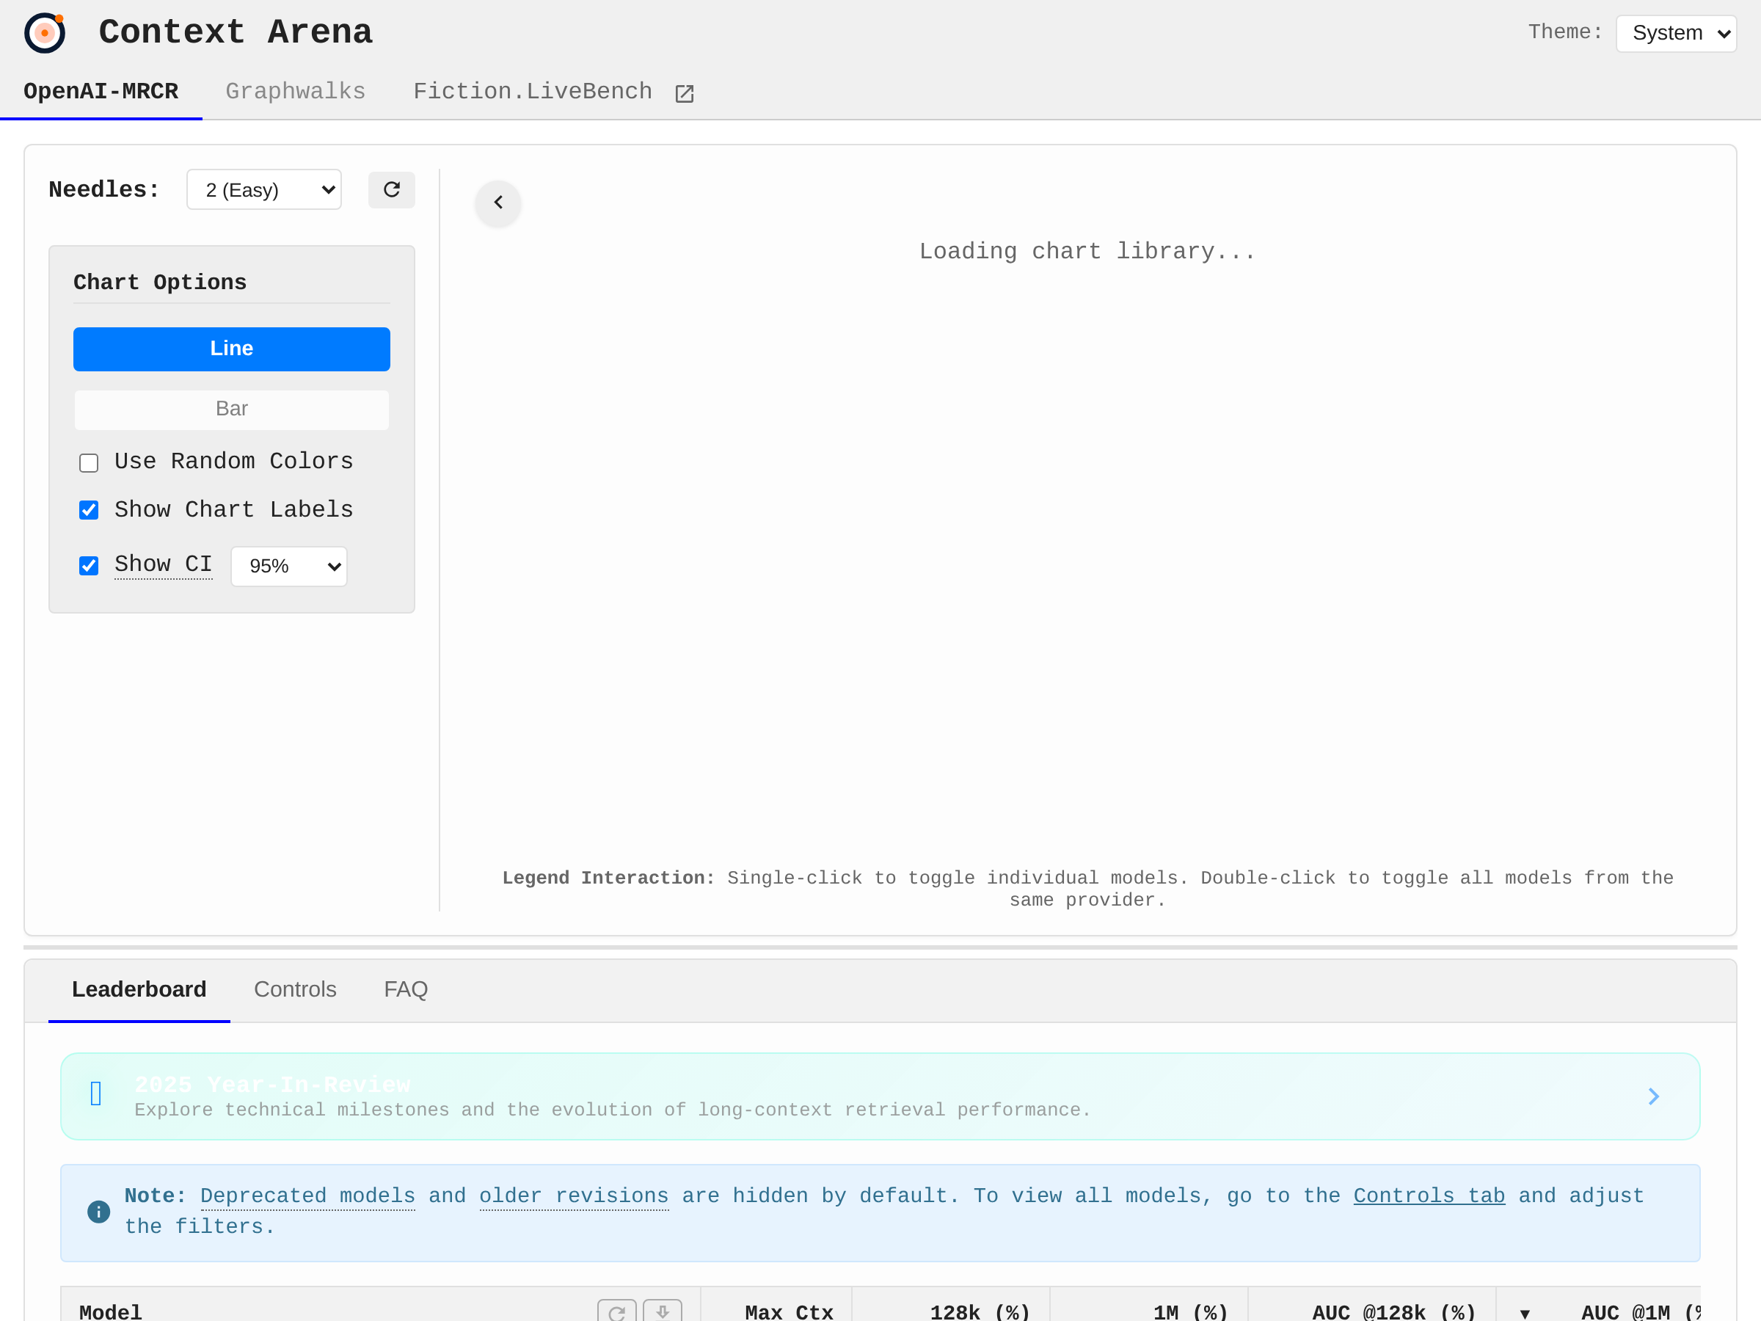Click the refresh icon next to Needles
Viewport: 1761px width, 1321px height.
pyautogui.click(x=391, y=189)
